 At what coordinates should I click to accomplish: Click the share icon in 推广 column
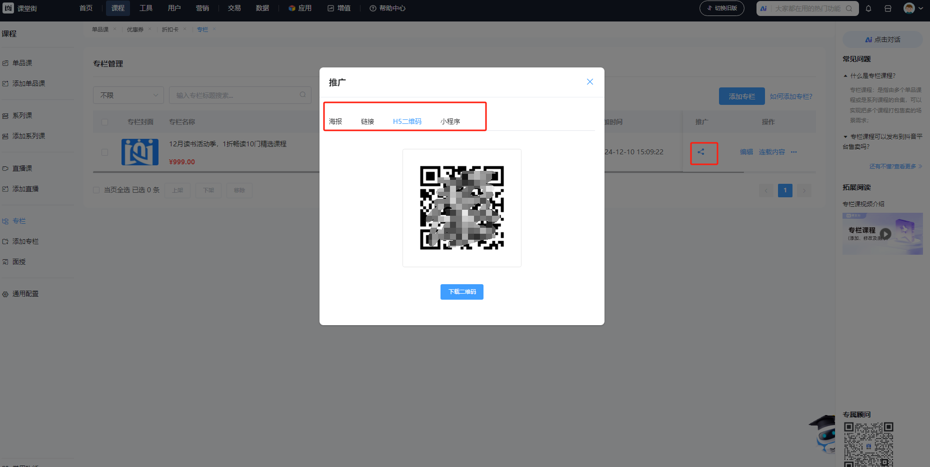701,152
